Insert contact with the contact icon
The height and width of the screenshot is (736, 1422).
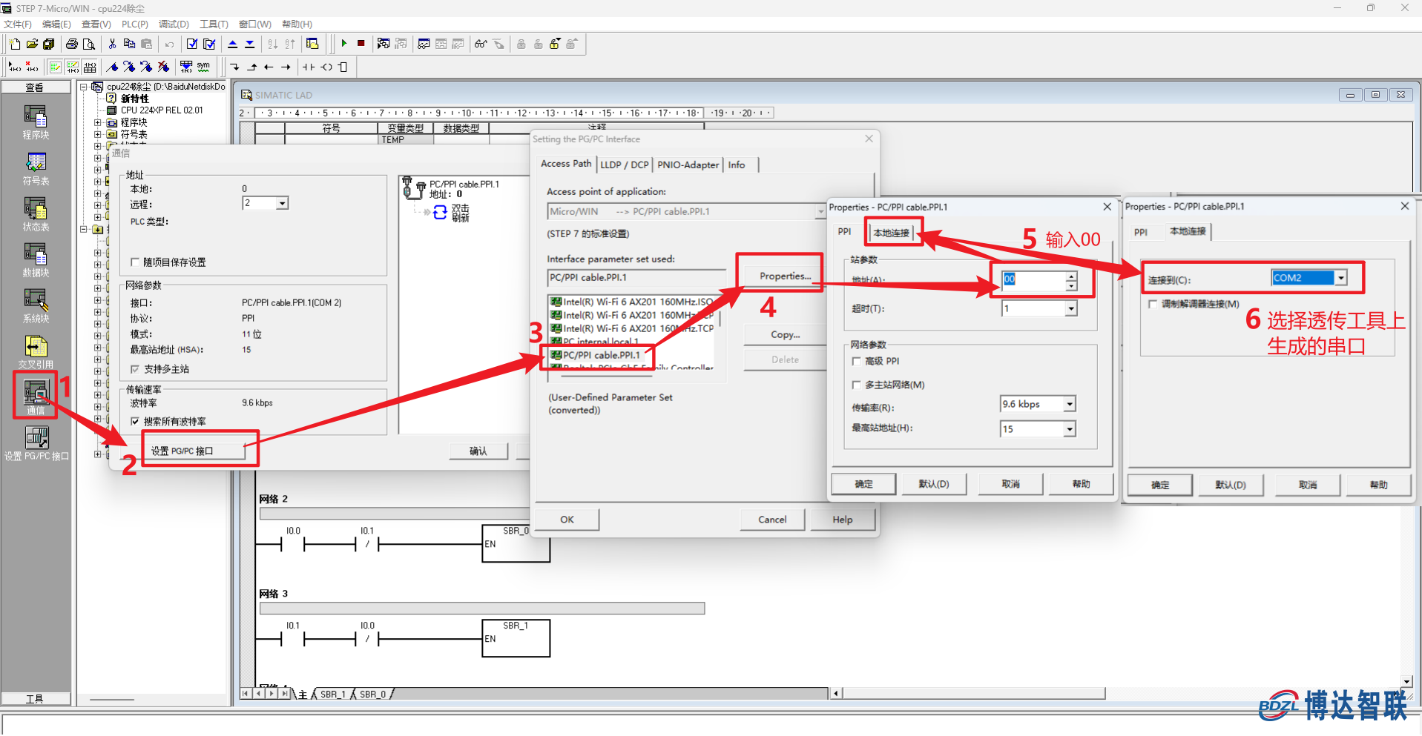(x=309, y=67)
